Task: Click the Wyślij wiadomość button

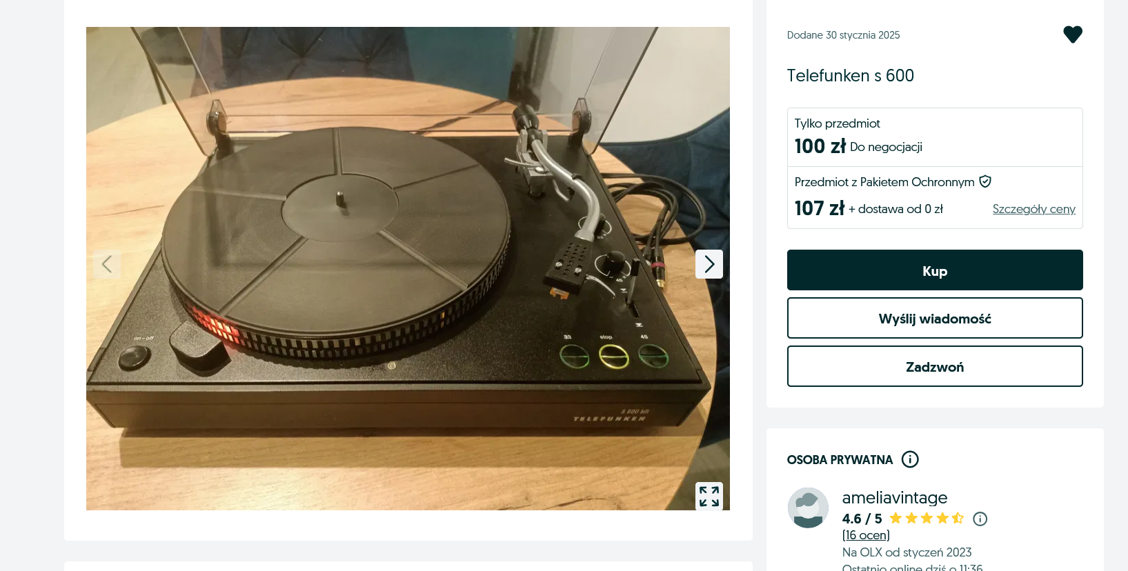Action: [935, 319]
